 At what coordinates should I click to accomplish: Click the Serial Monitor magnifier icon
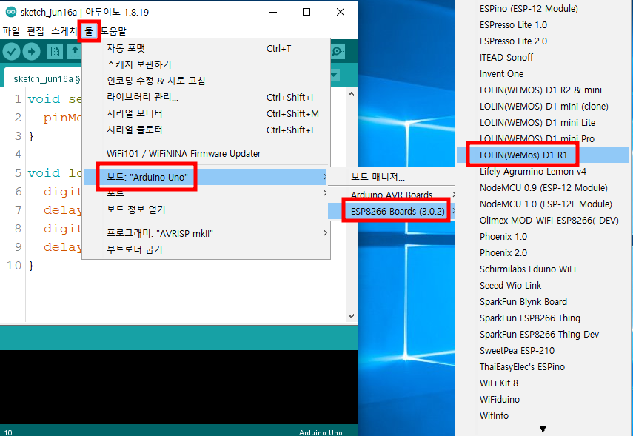tap(337, 51)
